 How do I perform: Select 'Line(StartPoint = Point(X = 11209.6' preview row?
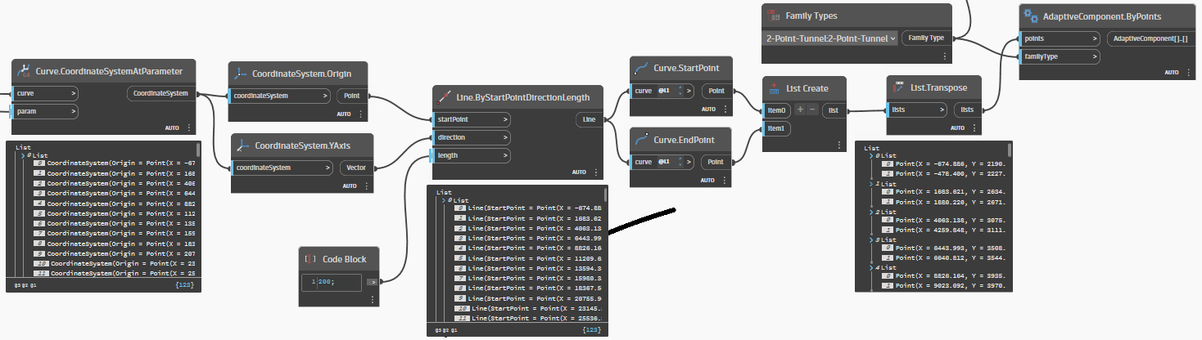[530, 257]
